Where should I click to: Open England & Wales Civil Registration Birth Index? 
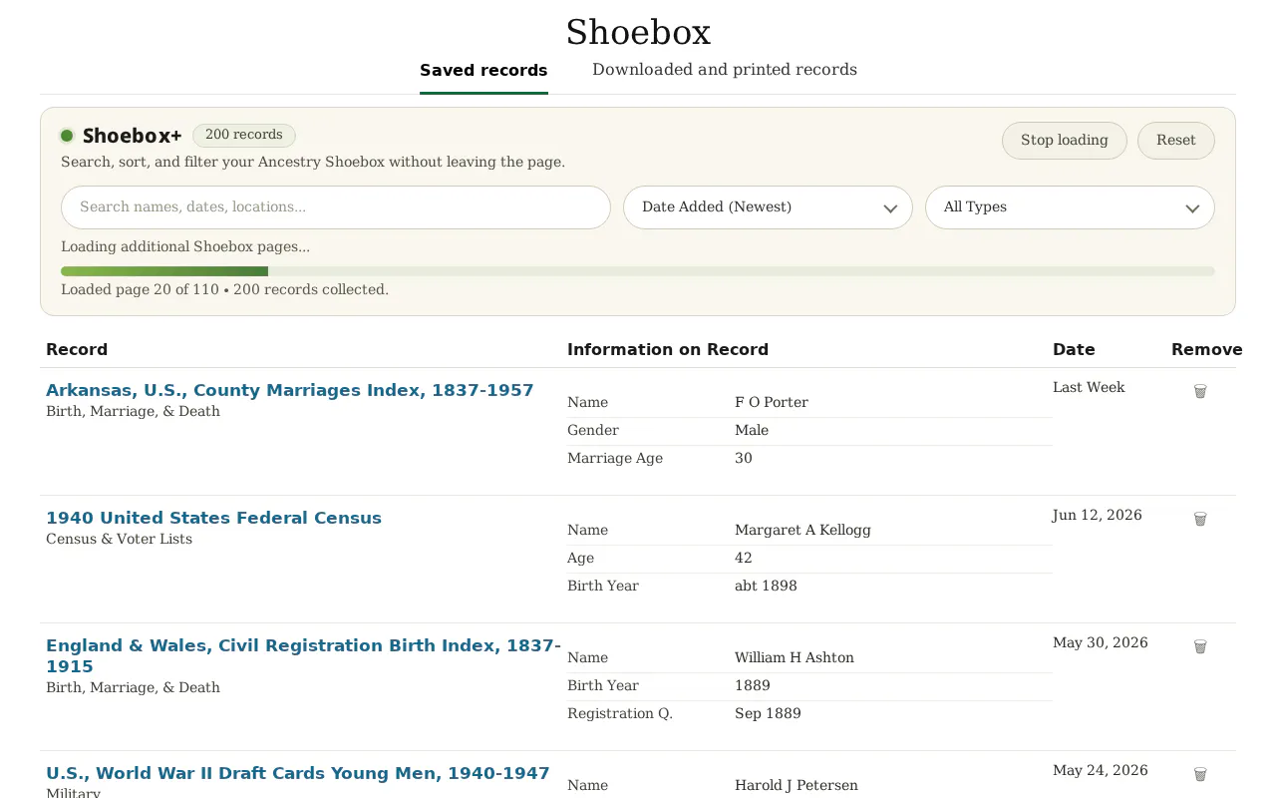303,656
